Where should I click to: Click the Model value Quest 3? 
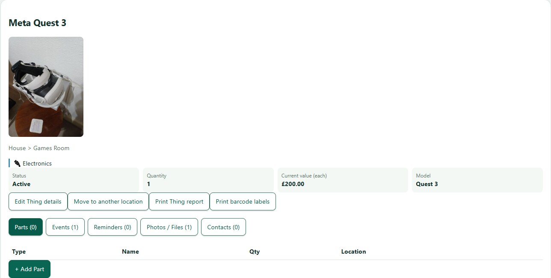click(427, 184)
